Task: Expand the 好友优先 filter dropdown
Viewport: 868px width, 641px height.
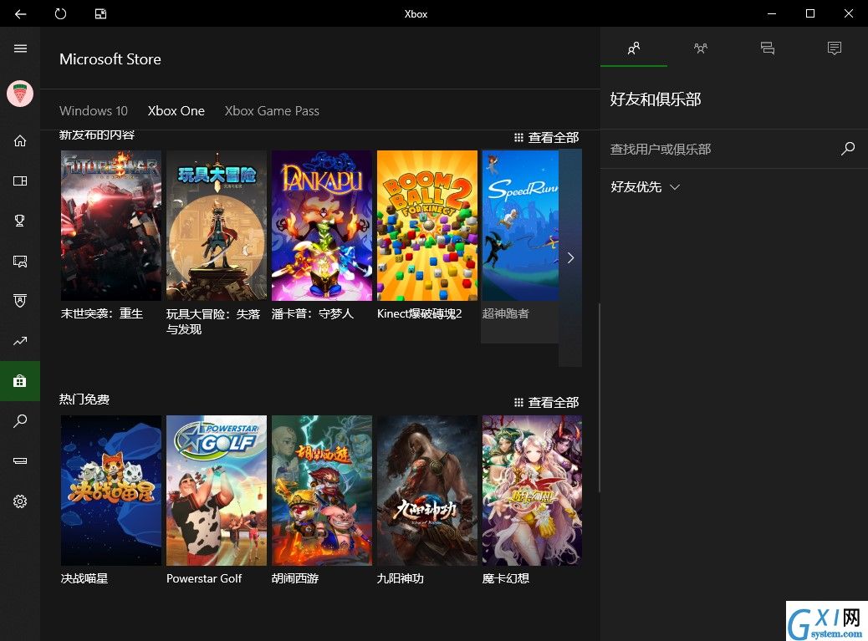Action: [x=645, y=187]
